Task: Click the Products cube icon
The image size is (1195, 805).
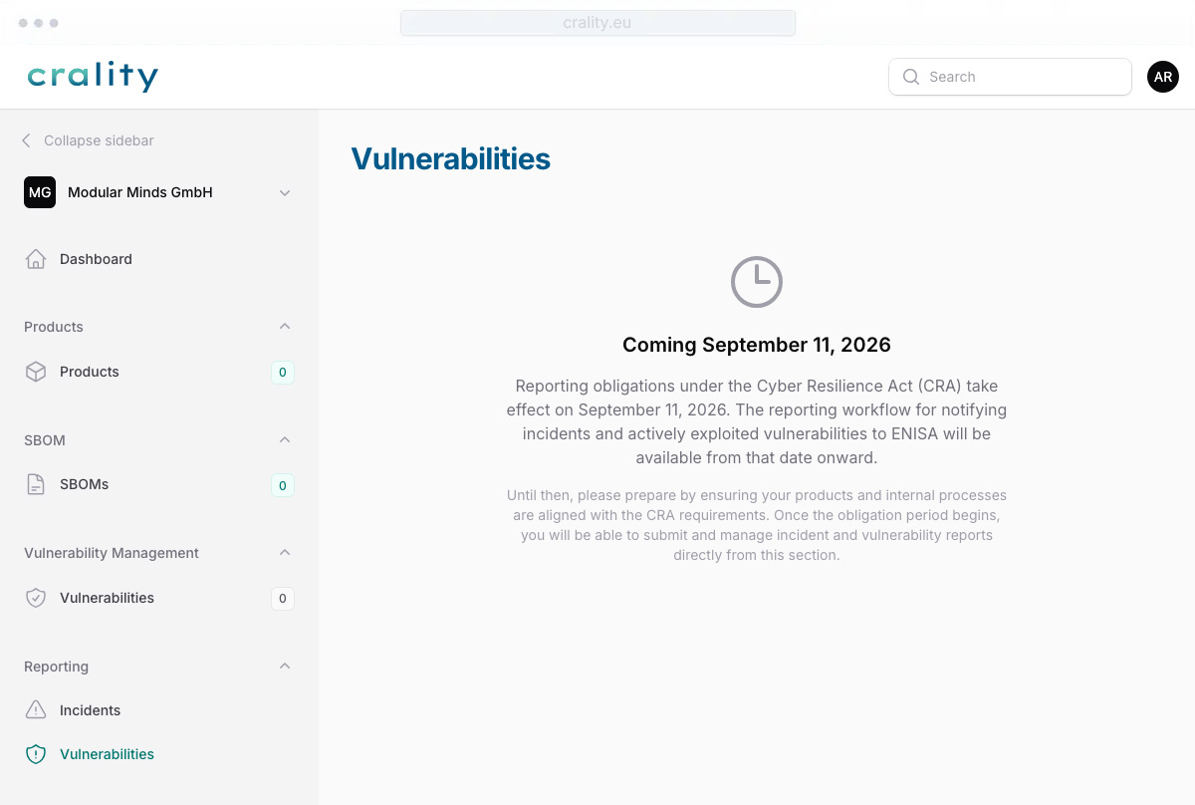Action: click(36, 372)
